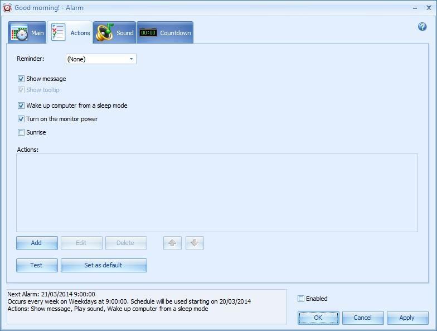Open the Sound tab
Screen dimensions: 437x331
[115, 32]
